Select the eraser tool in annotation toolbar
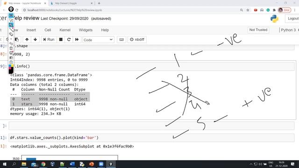 11,34
